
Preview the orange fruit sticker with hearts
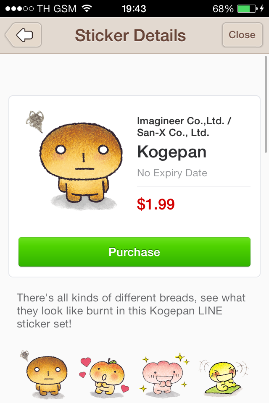tap(105, 376)
